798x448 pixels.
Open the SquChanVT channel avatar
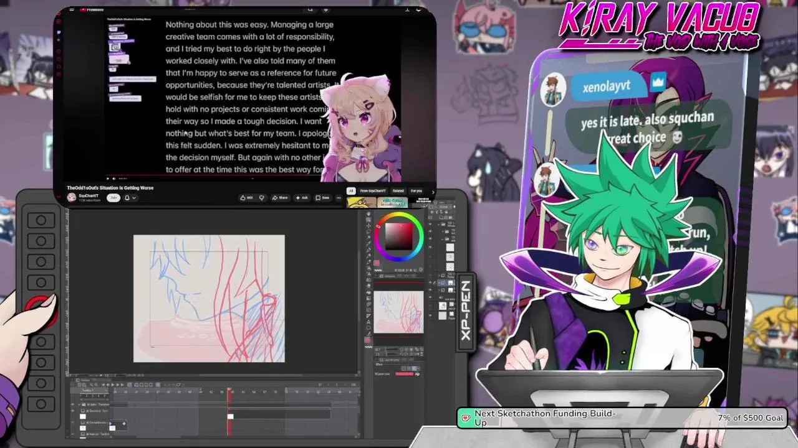[x=72, y=197]
